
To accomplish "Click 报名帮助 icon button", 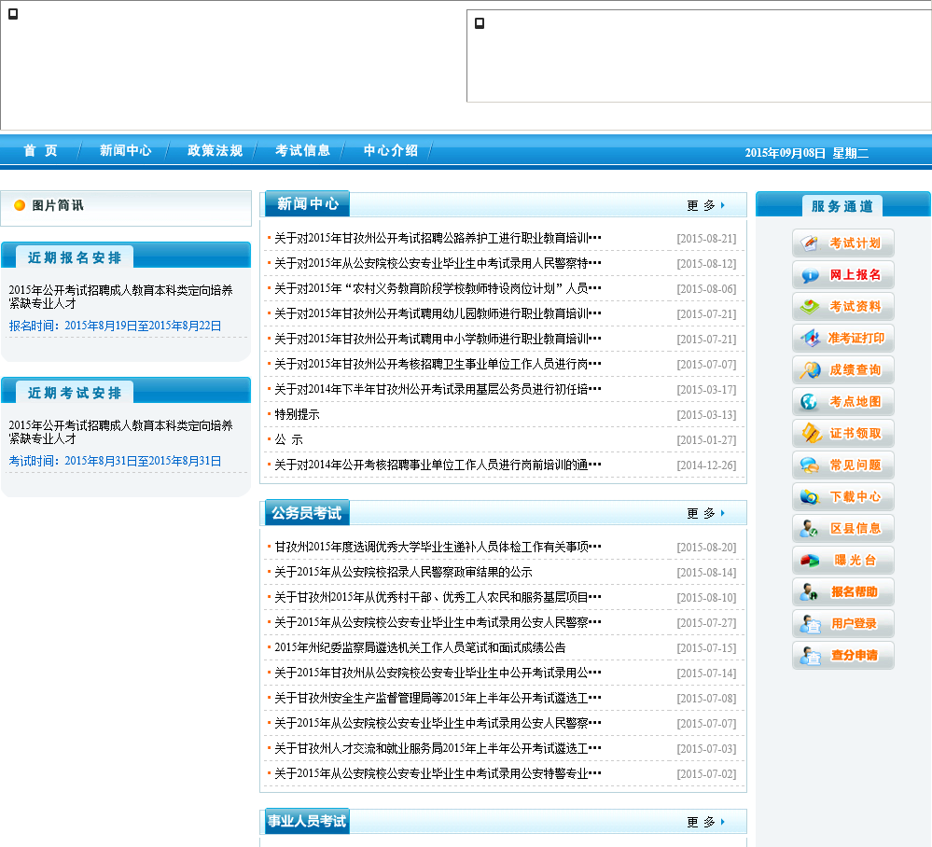I will point(842,592).
